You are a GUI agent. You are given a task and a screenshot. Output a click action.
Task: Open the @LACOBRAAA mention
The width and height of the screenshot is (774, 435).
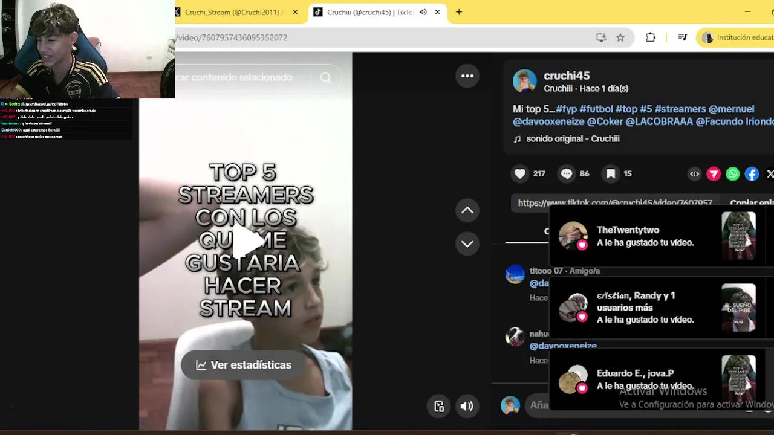point(659,122)
